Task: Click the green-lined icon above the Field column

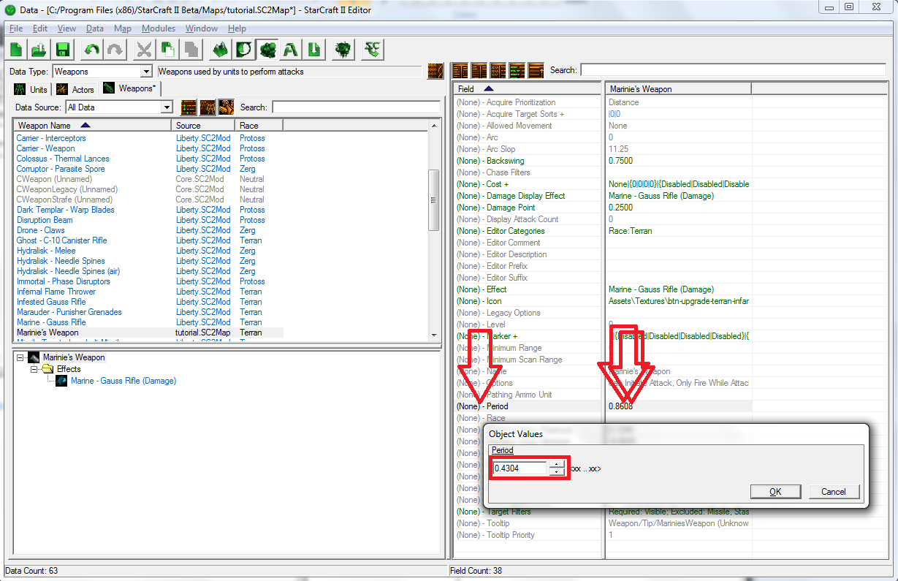Action: point(517,70)
